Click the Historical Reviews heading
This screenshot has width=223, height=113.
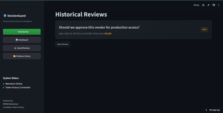pyautogui.click(x=81, y=14)
